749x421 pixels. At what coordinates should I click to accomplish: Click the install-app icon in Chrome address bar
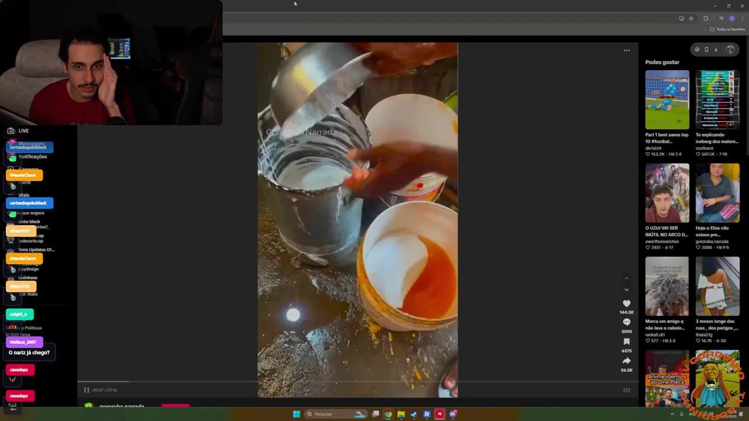click(681, 19)
